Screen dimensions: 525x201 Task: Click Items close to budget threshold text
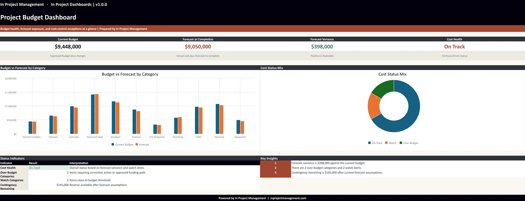click(90, 180)
